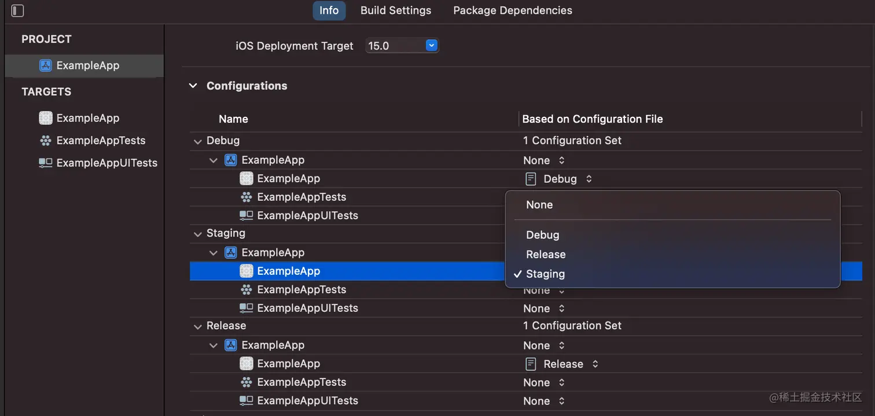Click the ExampleAppUITests target icon in sidebar
The height and width of the screenshot is (416, 875).
[46, 163]
